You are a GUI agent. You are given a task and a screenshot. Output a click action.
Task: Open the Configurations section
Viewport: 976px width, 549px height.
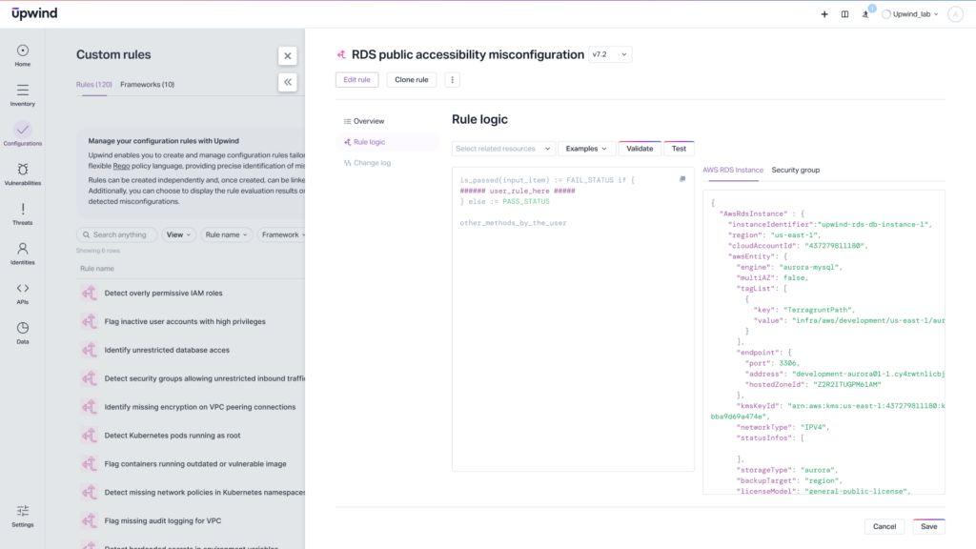point(23,134)
